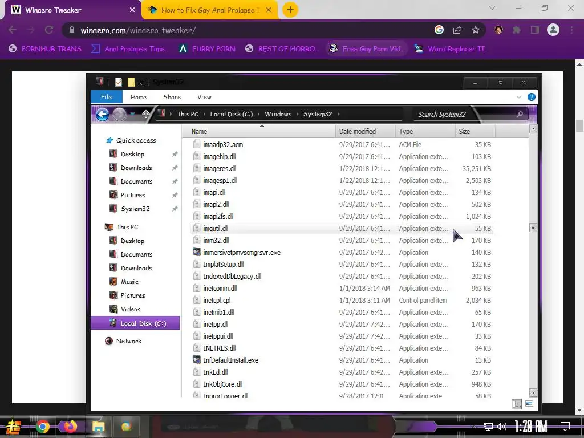584x438 pixels.
Task: Open the Share ribbon tab
Action: pyautogui.click(x=172, y=97)
